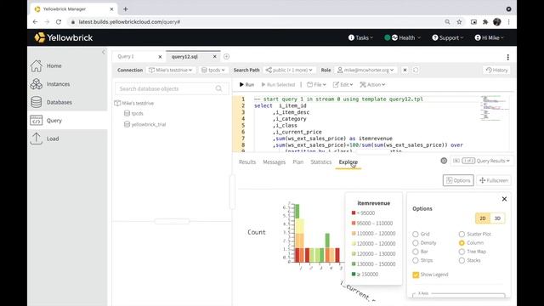Collapse the left sidebar with chevron

pyautogui.click(x=104, y=52)
